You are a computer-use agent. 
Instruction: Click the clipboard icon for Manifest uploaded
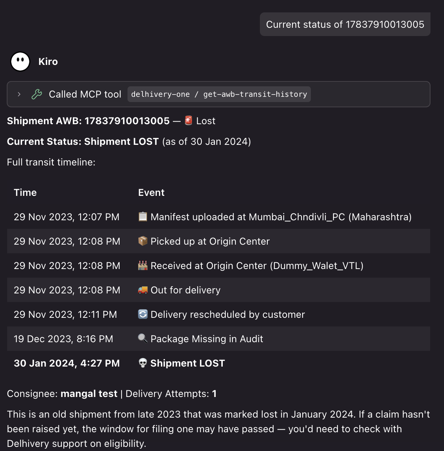(x=143, y=216)
